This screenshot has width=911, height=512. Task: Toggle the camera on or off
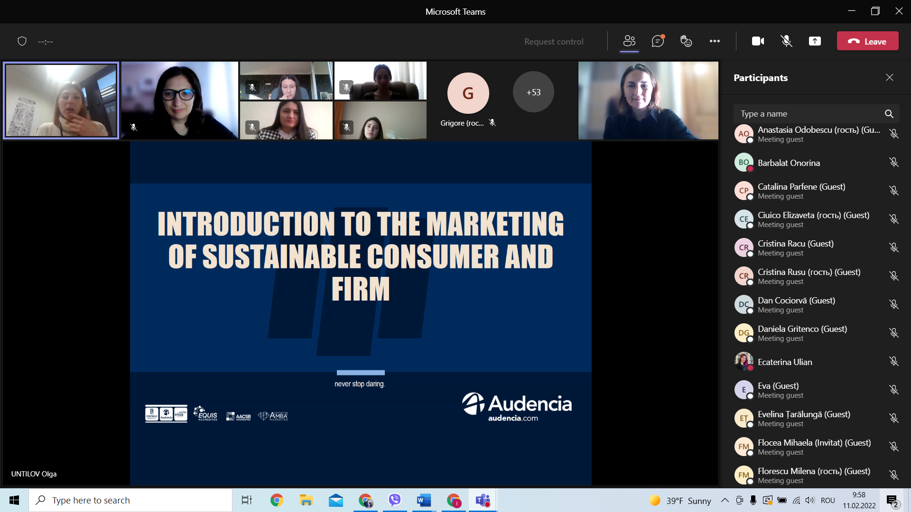(758, 41)
